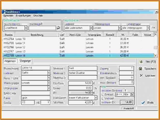Open the calendar picker for L. Einkauf date

pyautogui.click(x=131, y=95)
